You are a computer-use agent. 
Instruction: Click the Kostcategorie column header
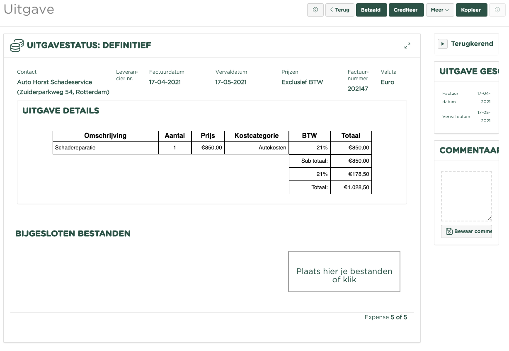[257, 136]
